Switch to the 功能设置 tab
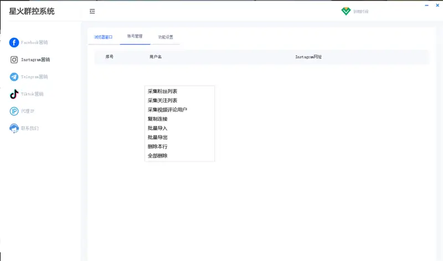443x261 pixels. [166, 37]
